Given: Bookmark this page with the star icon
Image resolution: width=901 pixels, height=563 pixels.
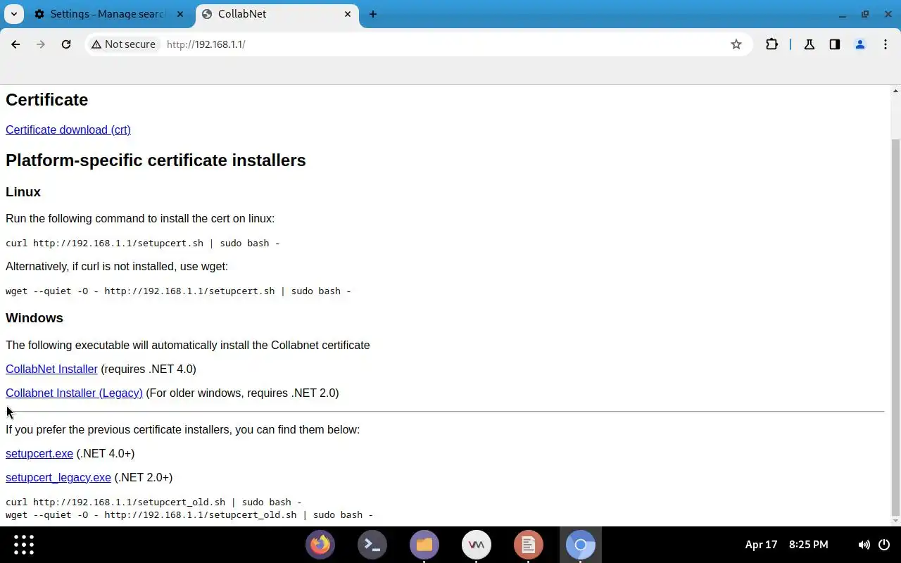Looking at the screenshot, I should pyautogui.click(x=736, y=44).
